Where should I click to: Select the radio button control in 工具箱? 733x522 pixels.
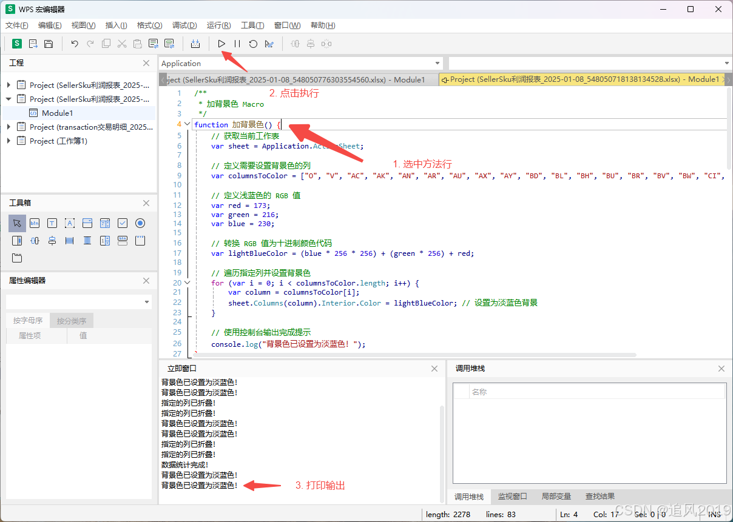[x=140, y=223]
